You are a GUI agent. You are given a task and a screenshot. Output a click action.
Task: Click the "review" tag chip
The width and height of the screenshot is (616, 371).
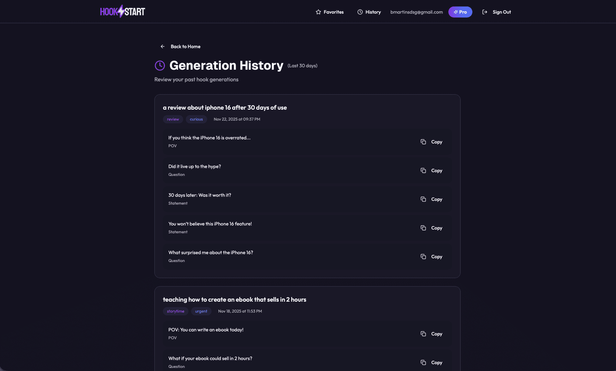tap(173, 119)
